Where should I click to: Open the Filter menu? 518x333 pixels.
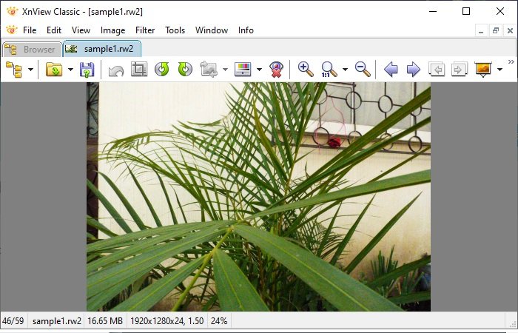[x=145, y=30]
